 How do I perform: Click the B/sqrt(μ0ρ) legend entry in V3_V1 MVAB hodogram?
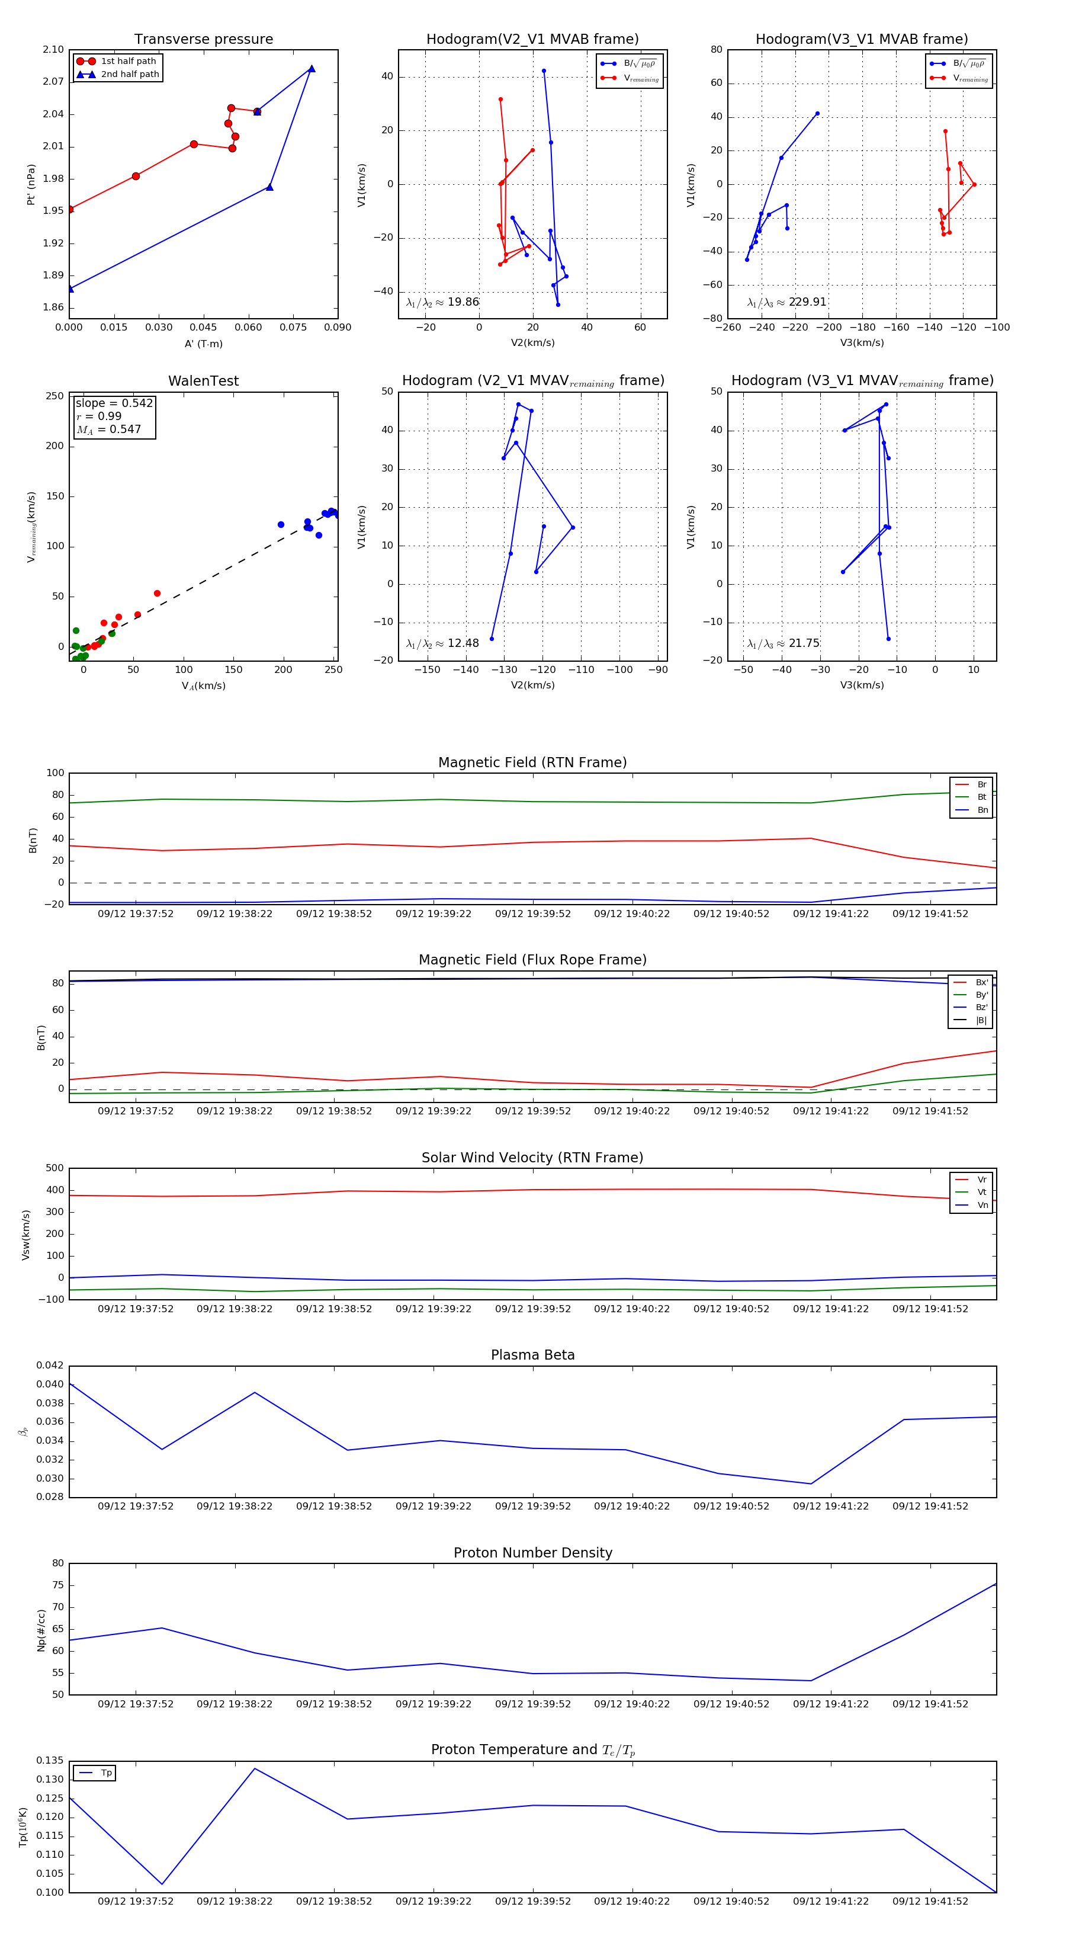[x=959, y=64]
